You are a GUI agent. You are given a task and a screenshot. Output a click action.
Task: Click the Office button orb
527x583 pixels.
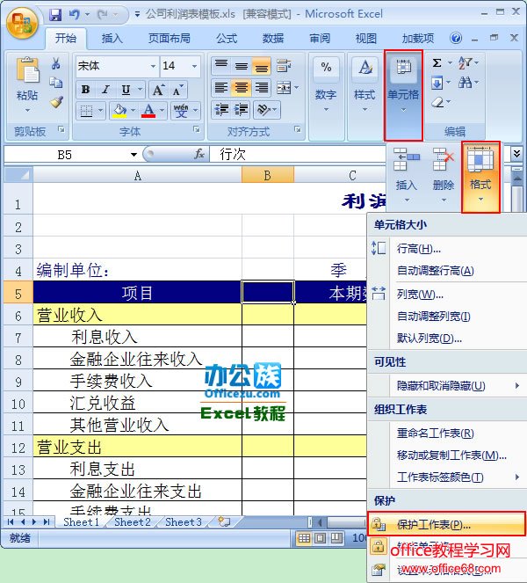click(22, 23)
